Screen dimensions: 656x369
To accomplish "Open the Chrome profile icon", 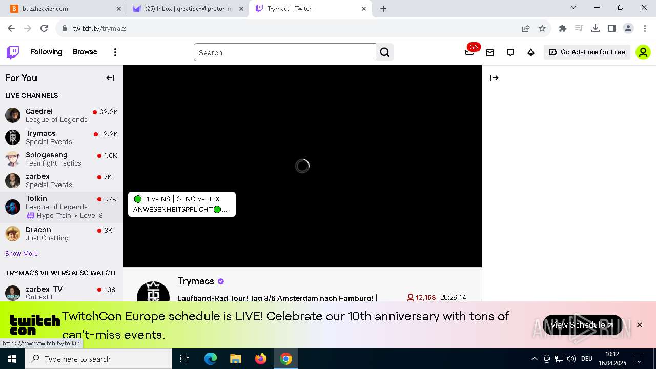I will (628, 28).
